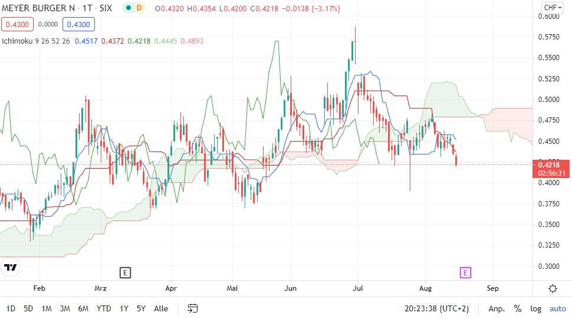Click the 20:23:38 (UTC+2) timezone selector
The height and width of the screenshot is (319, 572).
coord(436,308)
